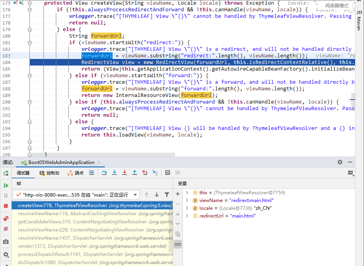This screenshot has width=364, height=266.
Task: Click the Run to Cursor icon
Action: click(155, 173)
